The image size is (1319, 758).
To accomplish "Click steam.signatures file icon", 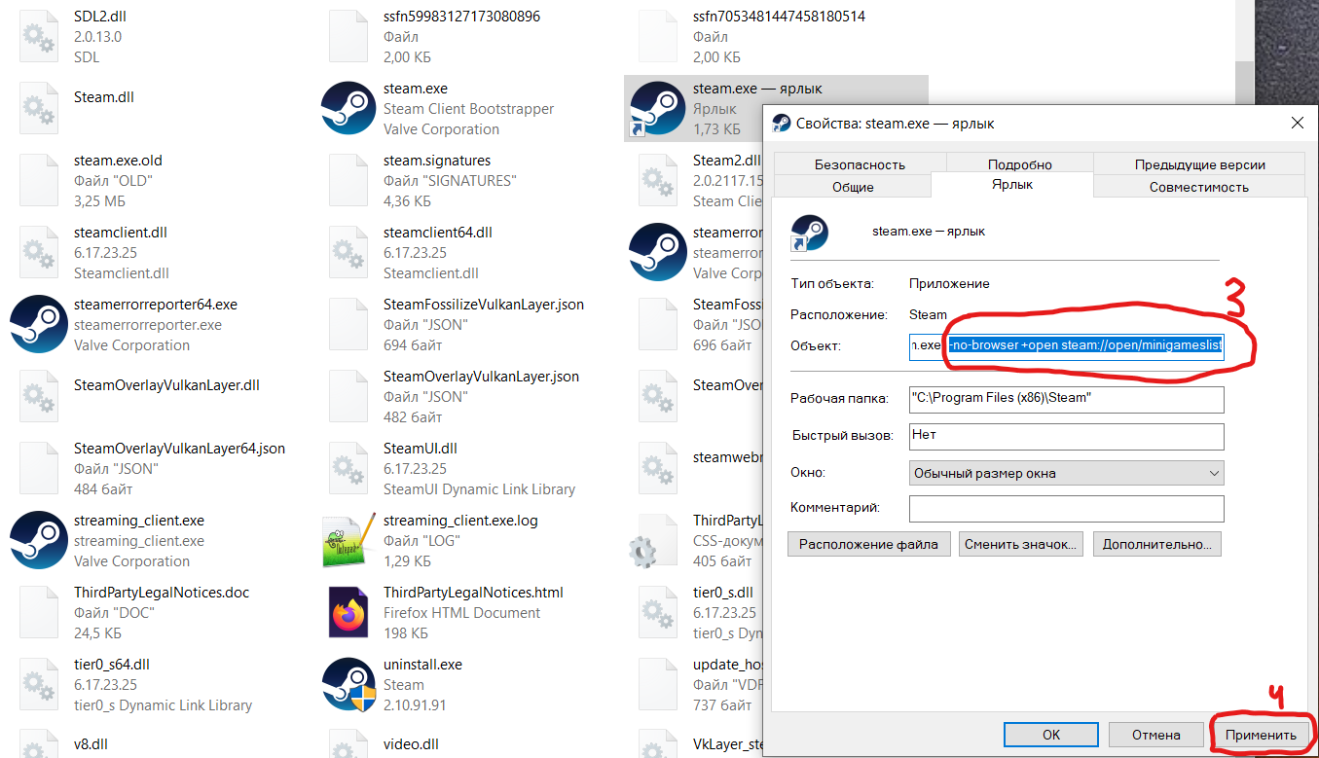I will (x=348, y=180).
